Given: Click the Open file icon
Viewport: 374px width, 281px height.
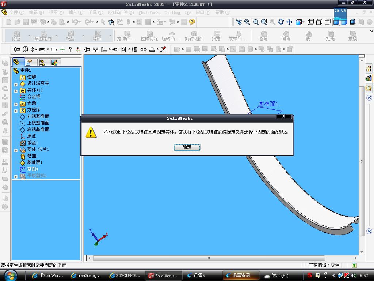Looking at the screenshot, I should (x=17, y=22).
